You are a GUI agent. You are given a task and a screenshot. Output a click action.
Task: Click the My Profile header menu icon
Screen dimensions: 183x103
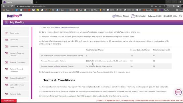click(x=6, y=22)
